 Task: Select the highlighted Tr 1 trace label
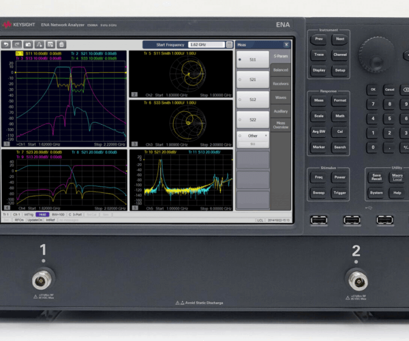(19, 53)
